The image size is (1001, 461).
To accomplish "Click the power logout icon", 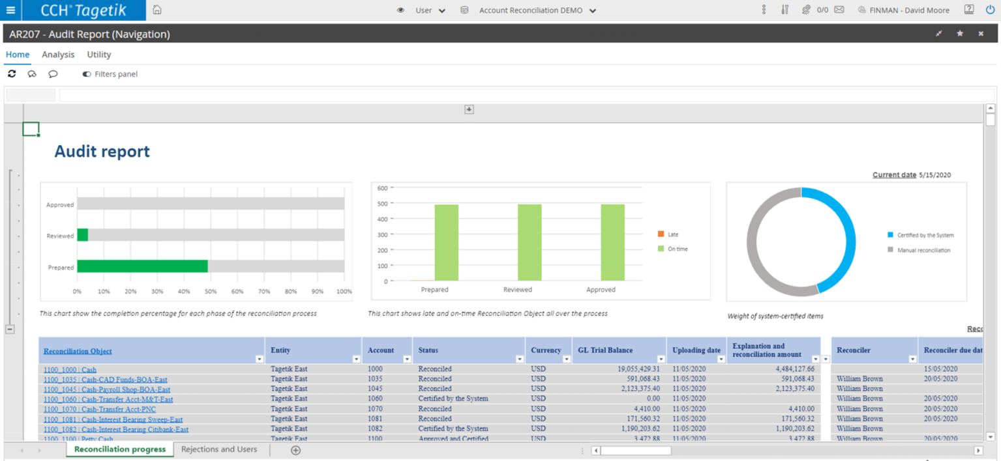I will click(990, 10).
